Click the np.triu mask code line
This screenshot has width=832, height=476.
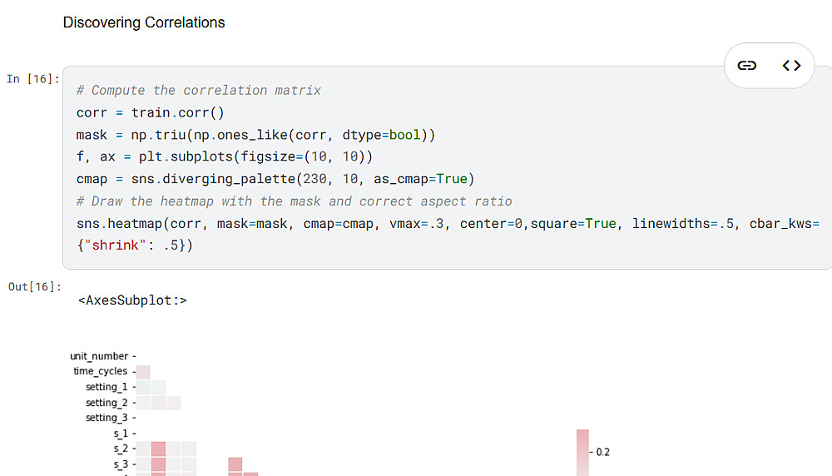[256, 135]
